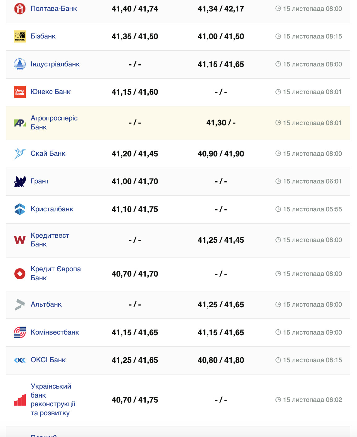The height and width of the screenshot is (437, 357).
Task: Click the Кристалбанк blue crystal logo
Action: click(20, 209)
